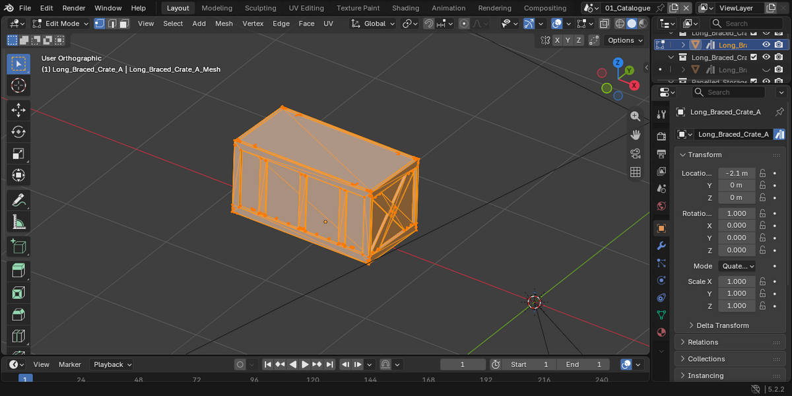Choose the Move tool
792x396 pixels.
[18, 110]
